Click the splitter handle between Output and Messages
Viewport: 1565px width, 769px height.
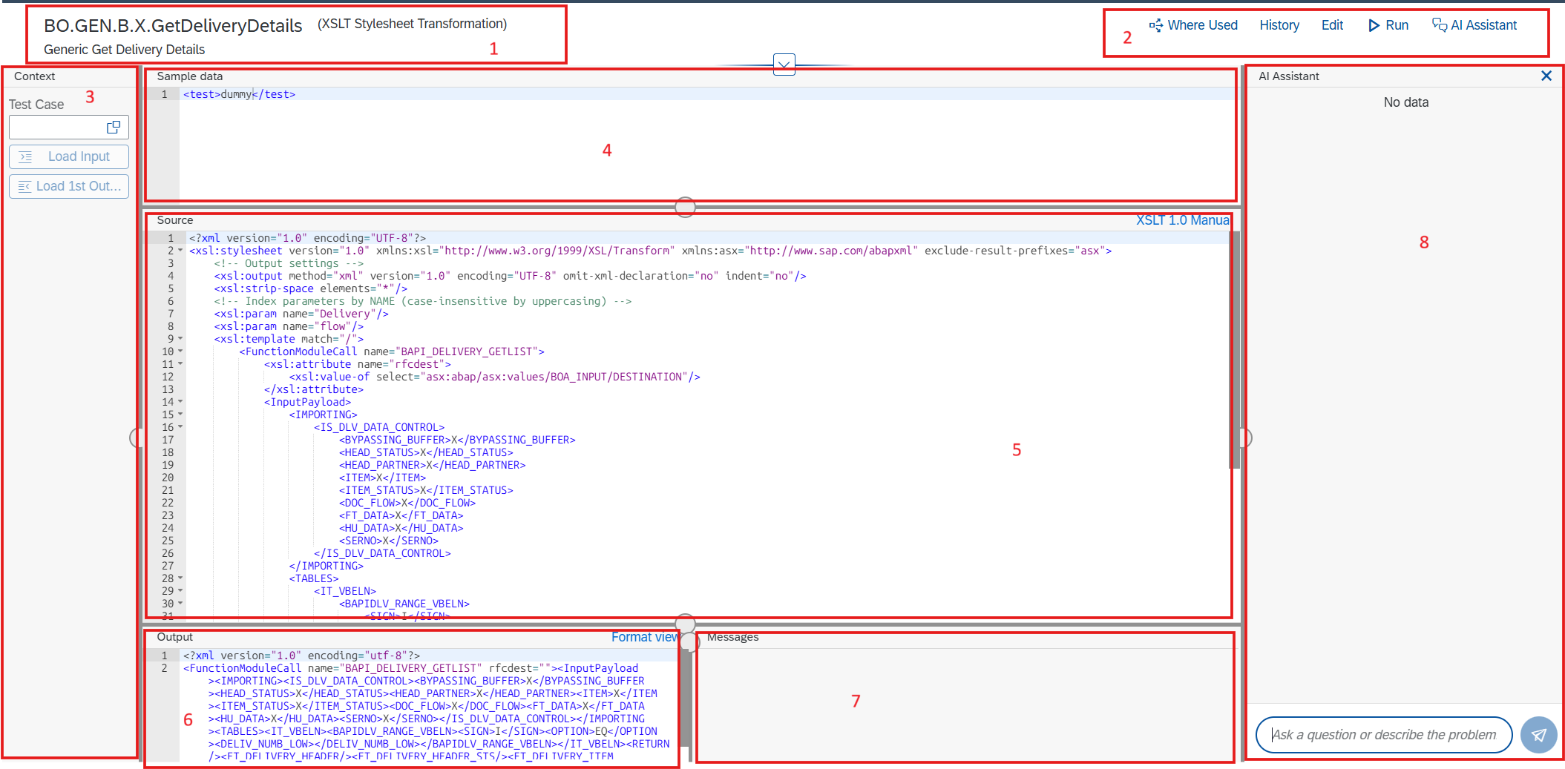pos(689,642)
